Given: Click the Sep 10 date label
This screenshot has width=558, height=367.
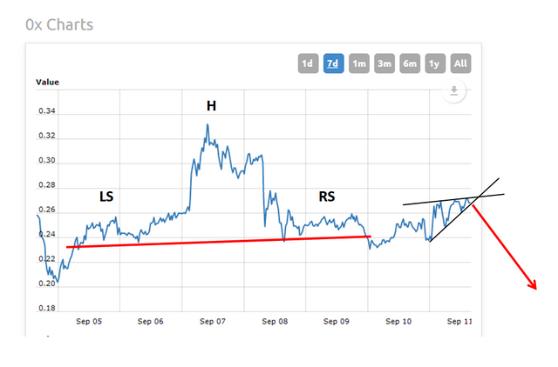Looking at the screenshot, I should pos(398,321).
